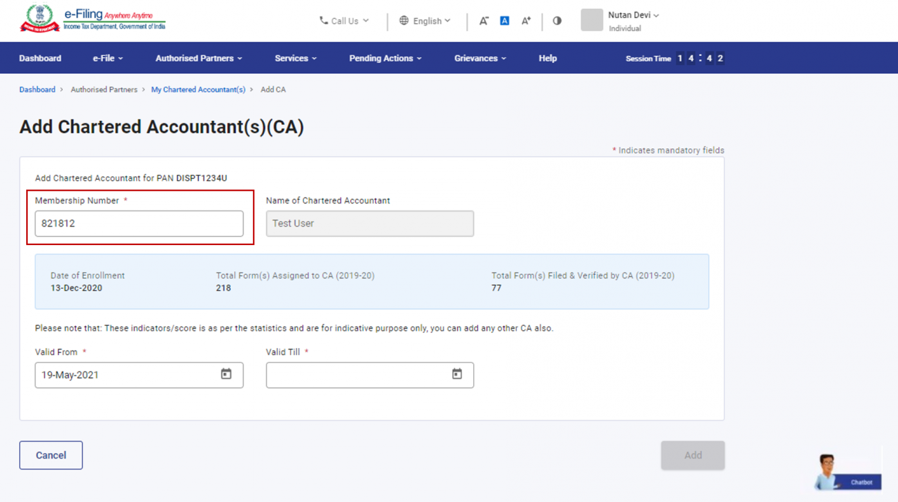Open the Valid From date picker calendar

[225, 375]
